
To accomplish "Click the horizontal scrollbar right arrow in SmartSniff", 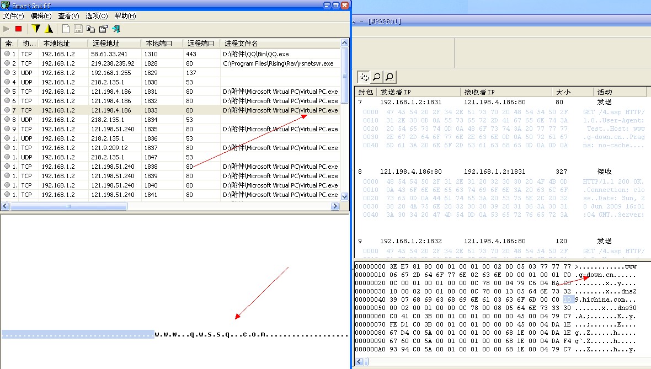I will tap(335, 206).
